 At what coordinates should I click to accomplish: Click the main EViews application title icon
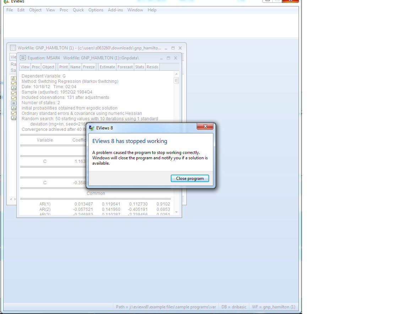pyautogui.click(x=6, y=1)
